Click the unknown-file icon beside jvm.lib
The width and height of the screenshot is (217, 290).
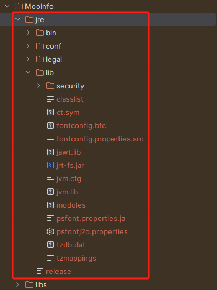pyautogui.click(x=50, y=192)
